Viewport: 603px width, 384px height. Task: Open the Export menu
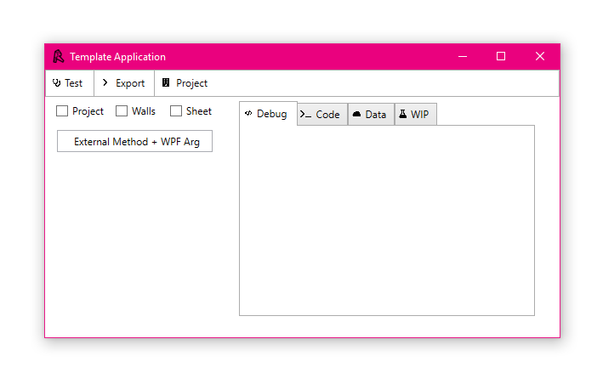124,83
